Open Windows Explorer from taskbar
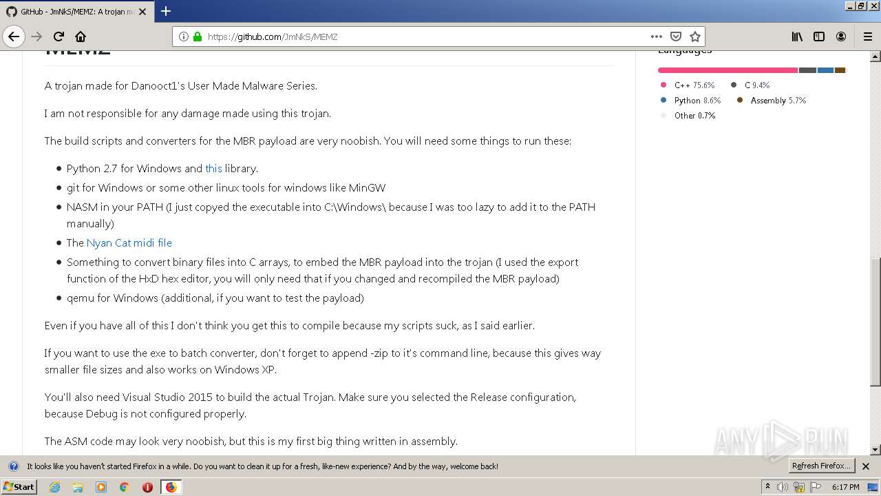 coord(78,487)
